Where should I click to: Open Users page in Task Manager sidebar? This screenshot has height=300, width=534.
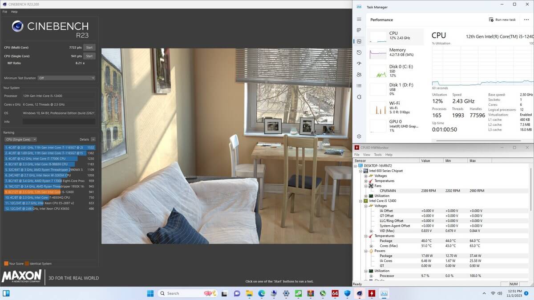[359, 74]
